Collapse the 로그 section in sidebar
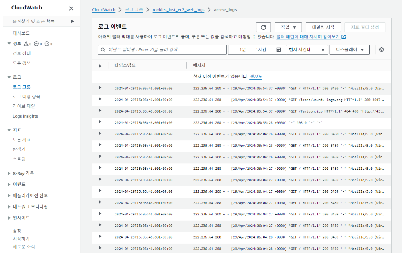 click(9, 78)
